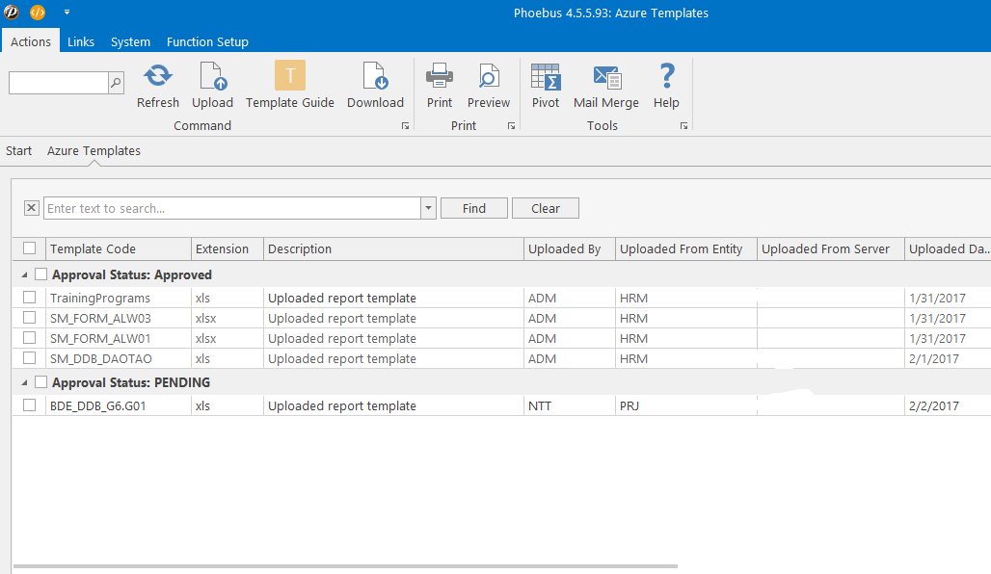Select the SM_DDB_DAOTAO row checkbox

coord(29,357)
